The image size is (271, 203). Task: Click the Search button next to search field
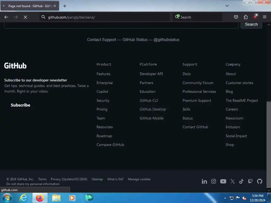coord(251,24)
